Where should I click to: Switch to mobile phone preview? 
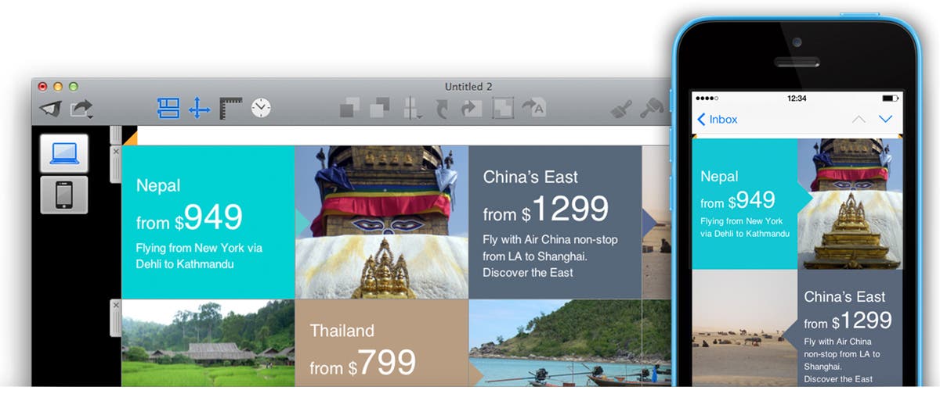[64, 195]
